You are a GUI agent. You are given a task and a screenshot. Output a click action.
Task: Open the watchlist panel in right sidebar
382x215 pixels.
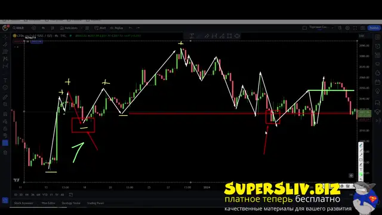coord(377,37)
